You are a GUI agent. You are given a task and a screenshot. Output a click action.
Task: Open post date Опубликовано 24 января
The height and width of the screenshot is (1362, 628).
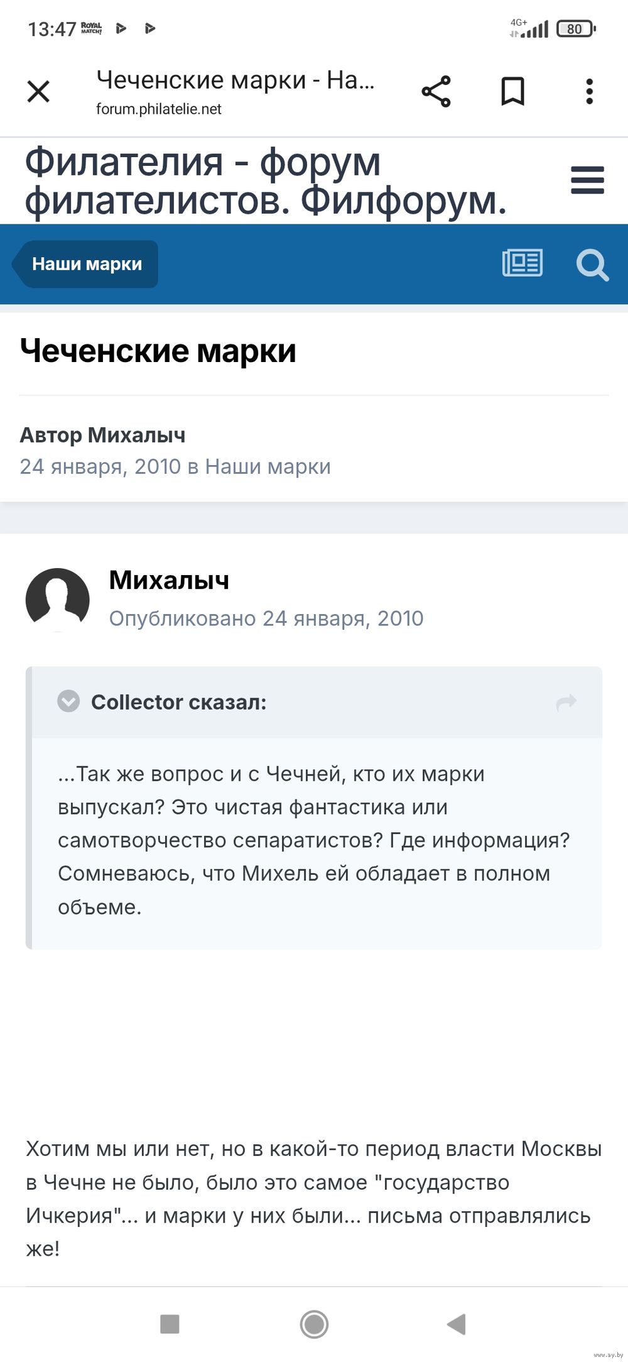point(266,618)
